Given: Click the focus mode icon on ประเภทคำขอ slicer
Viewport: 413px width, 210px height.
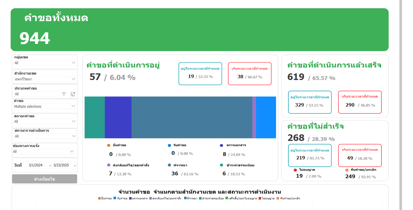Looking at the screenshot, I should [x=73, y=94].
